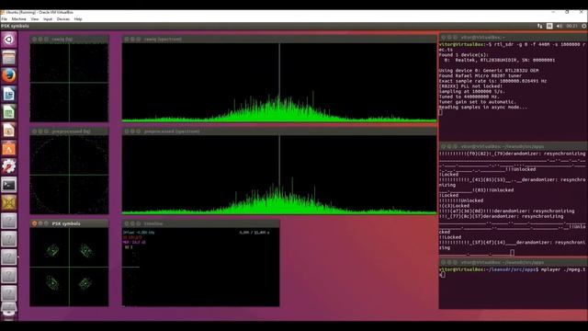Screen dimensions: 588x331
Task: Open the volume indicator in top panel
Action: (x=560, y=26)
